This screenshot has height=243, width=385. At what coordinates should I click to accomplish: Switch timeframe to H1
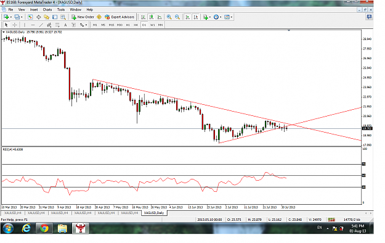[128, 25]
